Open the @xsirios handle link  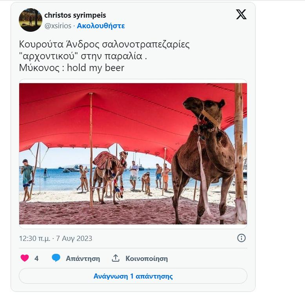(58, 26)
